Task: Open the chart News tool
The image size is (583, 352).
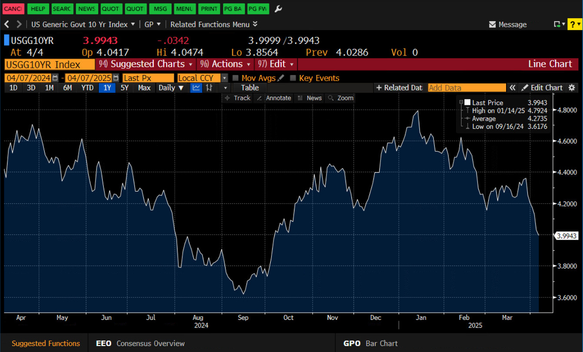Action: 310,98
